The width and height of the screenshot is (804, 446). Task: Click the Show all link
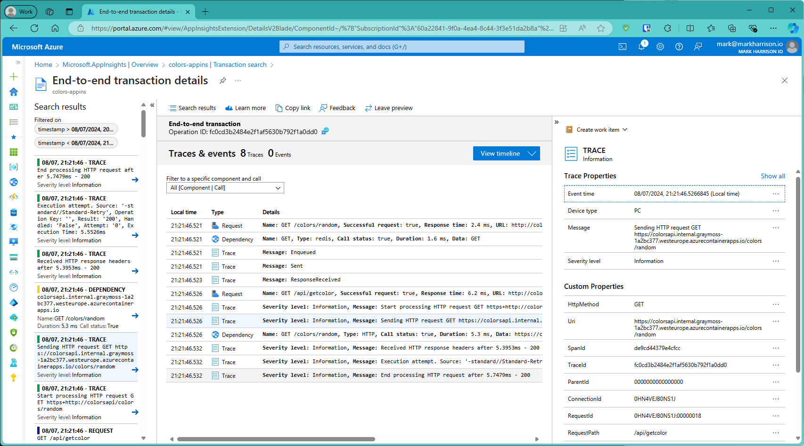pyautogui.click(x=772, y=176)
